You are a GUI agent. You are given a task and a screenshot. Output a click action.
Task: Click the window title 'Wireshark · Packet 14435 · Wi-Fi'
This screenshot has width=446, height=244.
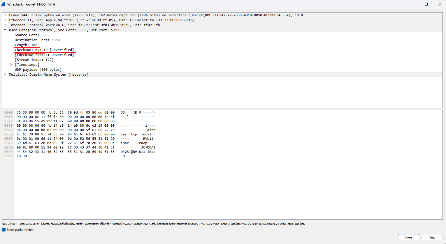pyautogui.click(x=32, y=4)
